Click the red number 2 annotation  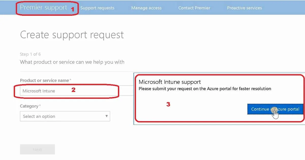[x=73, y=90]
